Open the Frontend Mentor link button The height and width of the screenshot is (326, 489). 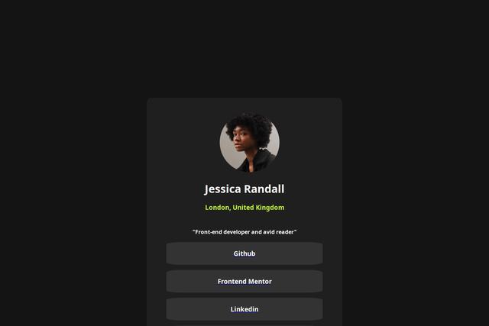tap(244, 281)
